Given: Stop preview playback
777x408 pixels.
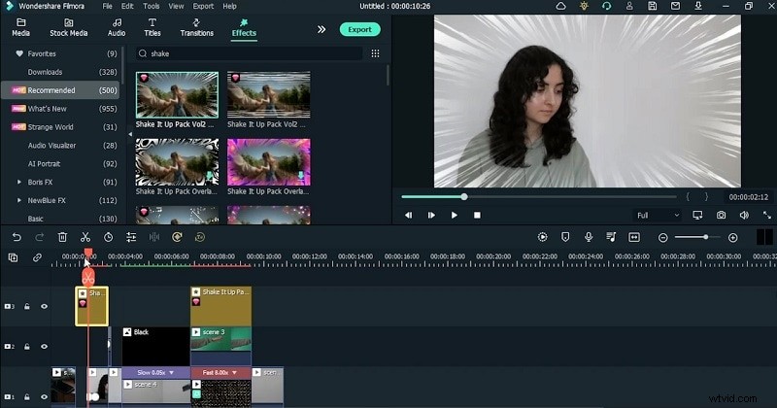Looking at the screenshot, I should (x=477, y=215).
